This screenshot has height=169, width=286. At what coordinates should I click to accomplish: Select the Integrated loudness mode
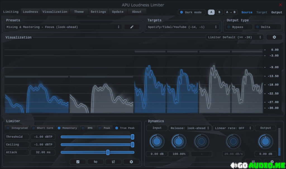17,128
